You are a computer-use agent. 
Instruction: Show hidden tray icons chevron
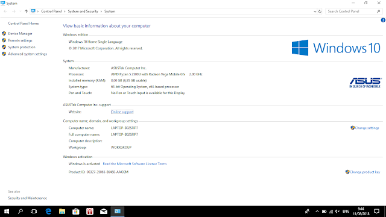click(x=317, y=212)
